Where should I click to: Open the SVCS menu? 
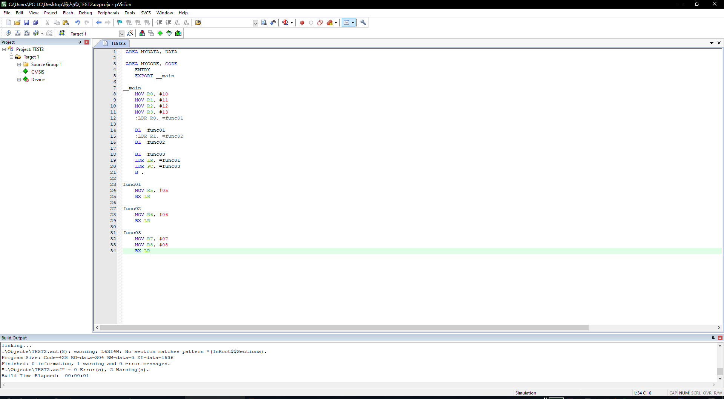146,13
